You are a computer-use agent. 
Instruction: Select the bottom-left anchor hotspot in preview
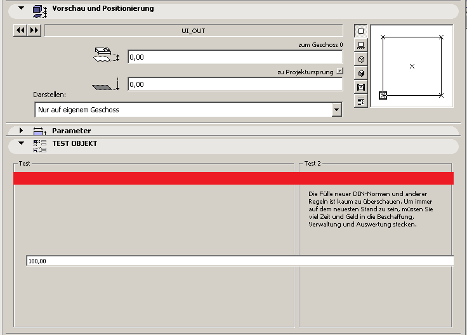(383, 95)
